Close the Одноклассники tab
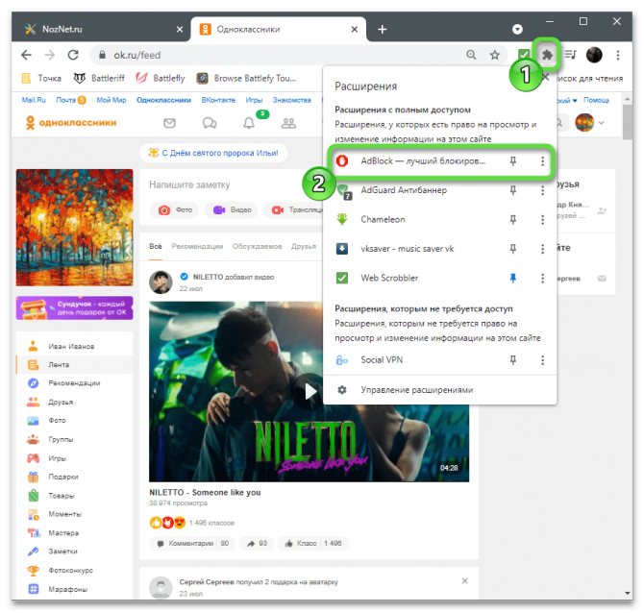The image size is (644, 613). pos(355,29)
